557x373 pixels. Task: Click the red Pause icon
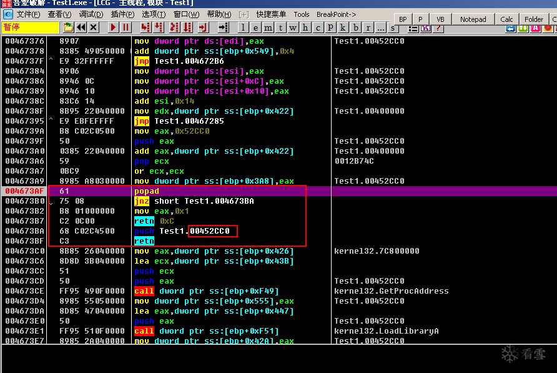(x=126, y=27)
